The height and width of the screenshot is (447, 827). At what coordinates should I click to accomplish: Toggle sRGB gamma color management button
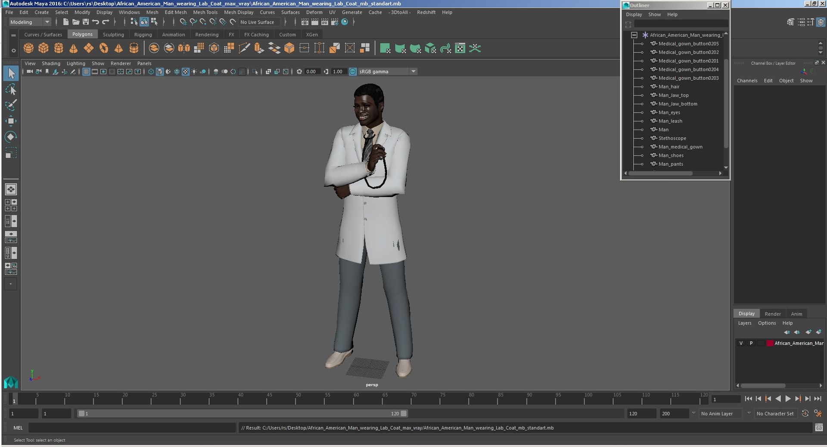(x=353, y=71)
